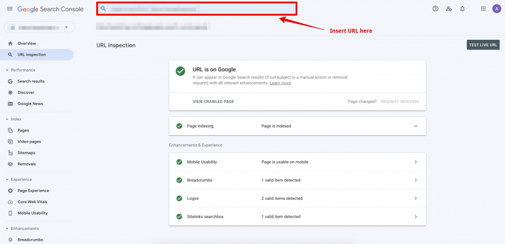Open Logos row arrow

(416, 198)
